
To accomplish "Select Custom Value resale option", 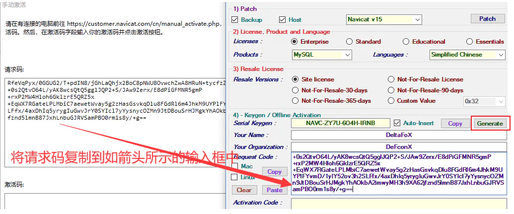I will 391,101.
